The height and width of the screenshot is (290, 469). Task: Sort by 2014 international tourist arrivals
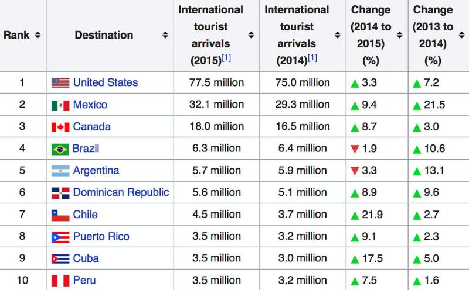[337, 36]
